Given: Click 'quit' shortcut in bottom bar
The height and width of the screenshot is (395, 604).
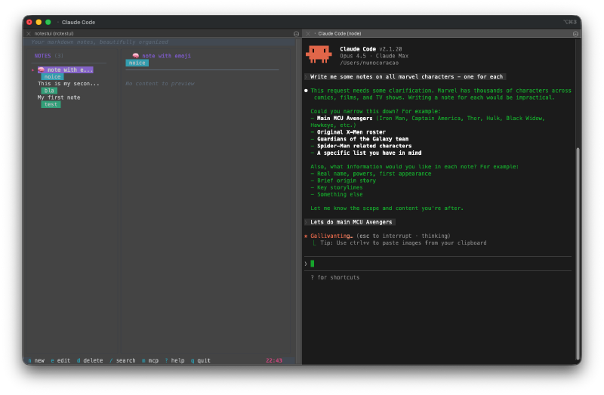Looking at the screenshot, I should (x=200, y=361).
